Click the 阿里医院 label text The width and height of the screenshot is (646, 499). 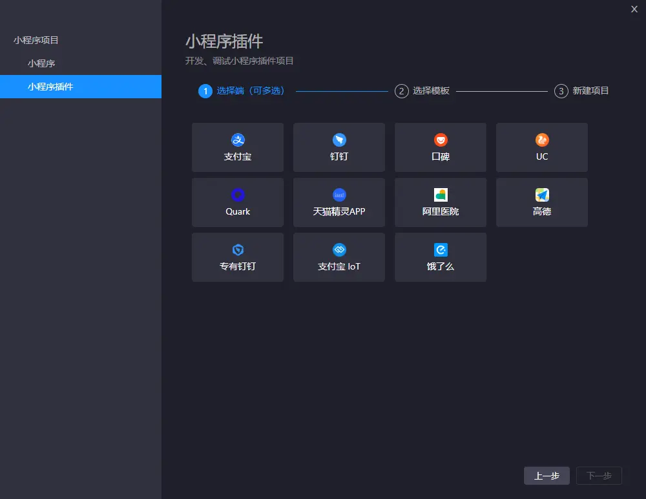pyautogui.click(x=441, y=211)
